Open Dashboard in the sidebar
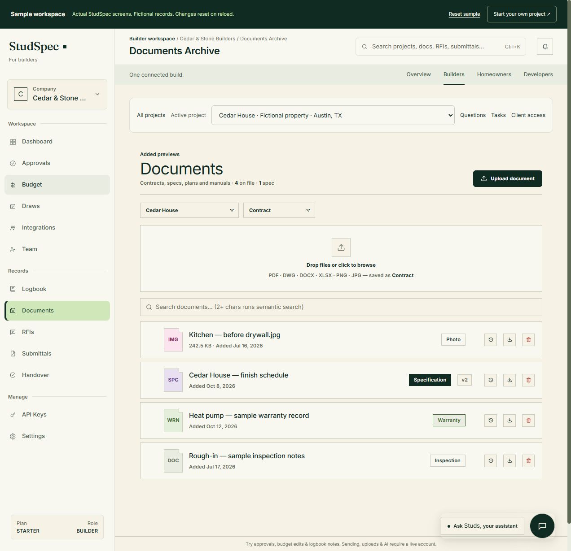Image resolution: width=571 pixels, height=551 pixels. [57, 142]
